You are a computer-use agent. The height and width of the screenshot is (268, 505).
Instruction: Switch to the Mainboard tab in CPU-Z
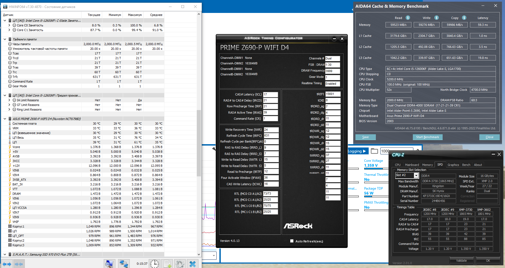pos(412,165)
